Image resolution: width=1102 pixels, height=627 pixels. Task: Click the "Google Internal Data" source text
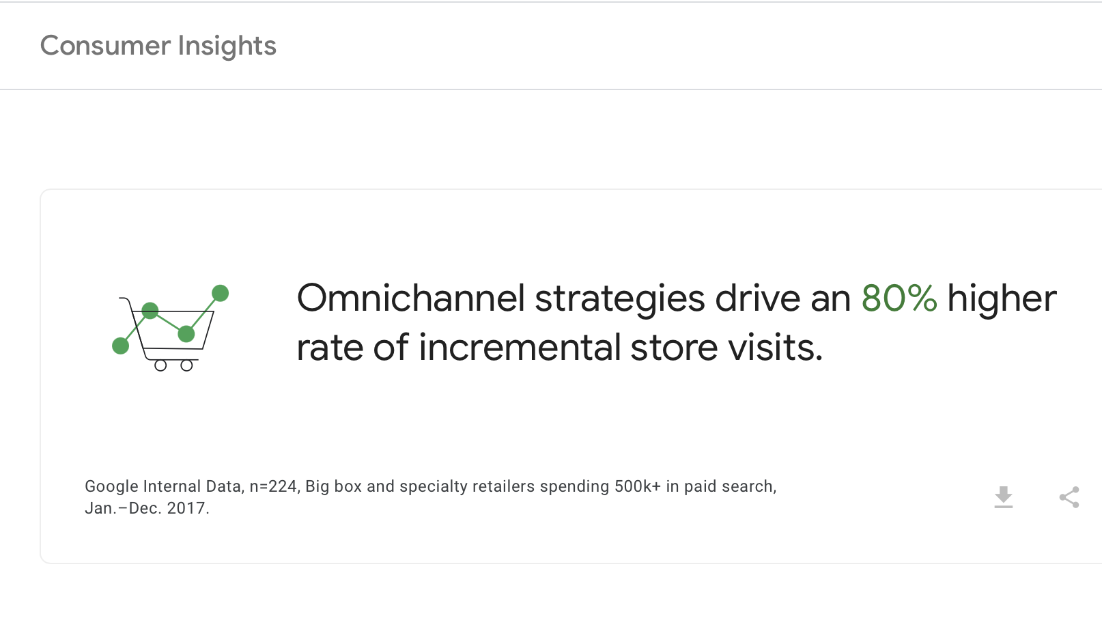tap(163, 486)
